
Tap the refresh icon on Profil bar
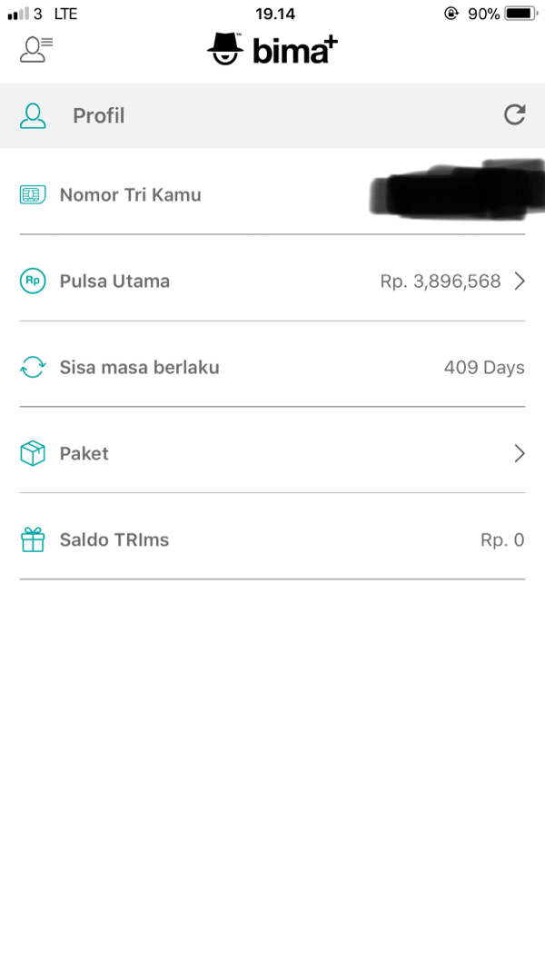coord(514,114)
